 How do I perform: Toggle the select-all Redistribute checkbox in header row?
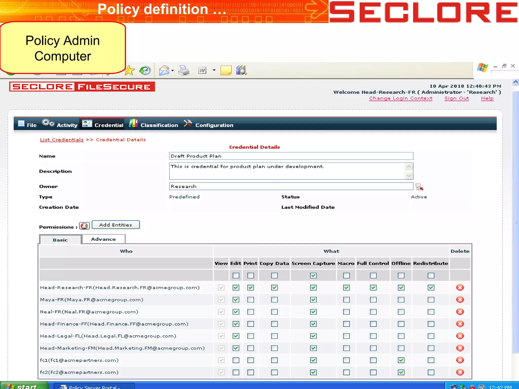click(431, 276)
